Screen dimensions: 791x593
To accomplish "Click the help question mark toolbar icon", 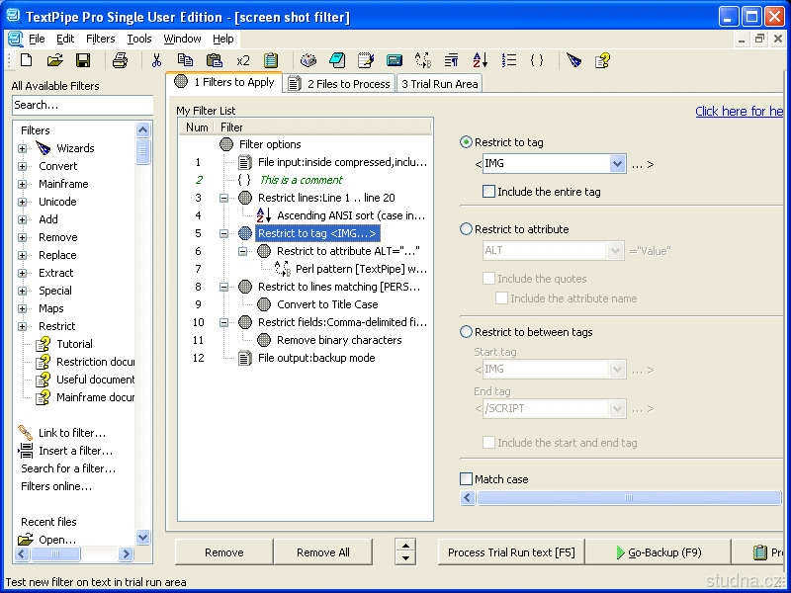I will click(x=601, y=60).
